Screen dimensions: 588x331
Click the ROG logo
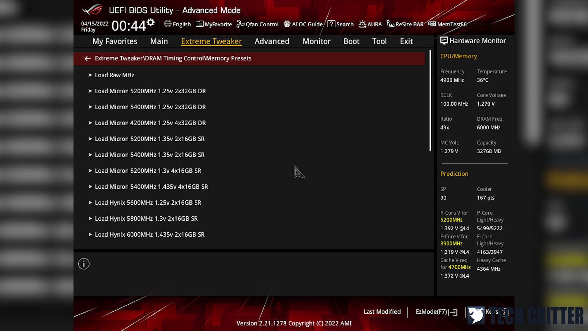tap(92, 10)
